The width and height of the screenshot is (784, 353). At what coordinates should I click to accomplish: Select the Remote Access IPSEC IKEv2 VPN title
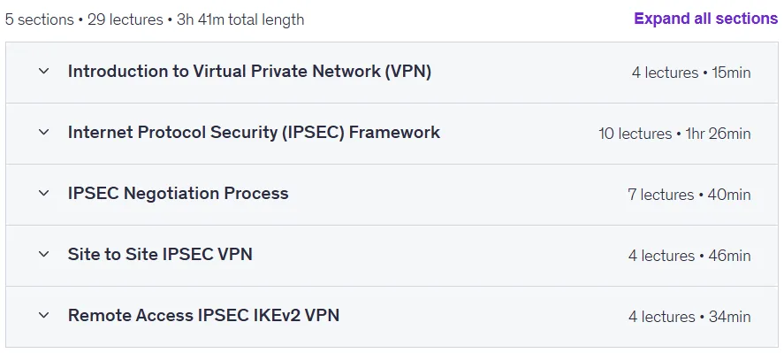[x=203, y=316]
